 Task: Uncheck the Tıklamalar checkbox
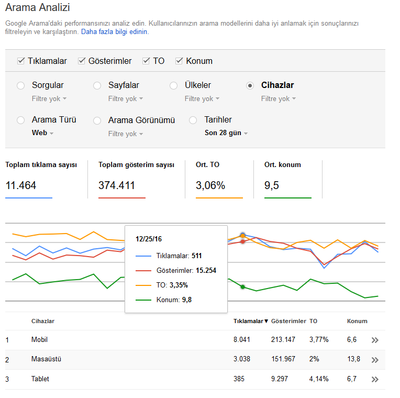click(x=20, y=61)
